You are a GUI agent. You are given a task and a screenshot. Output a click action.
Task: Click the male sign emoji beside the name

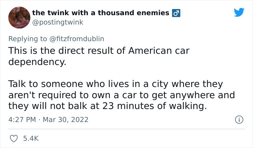[176, 13]
